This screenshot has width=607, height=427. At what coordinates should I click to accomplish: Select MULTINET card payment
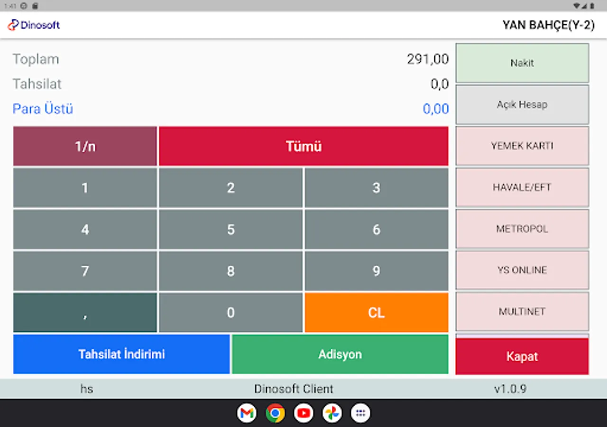tap(522, 312)
